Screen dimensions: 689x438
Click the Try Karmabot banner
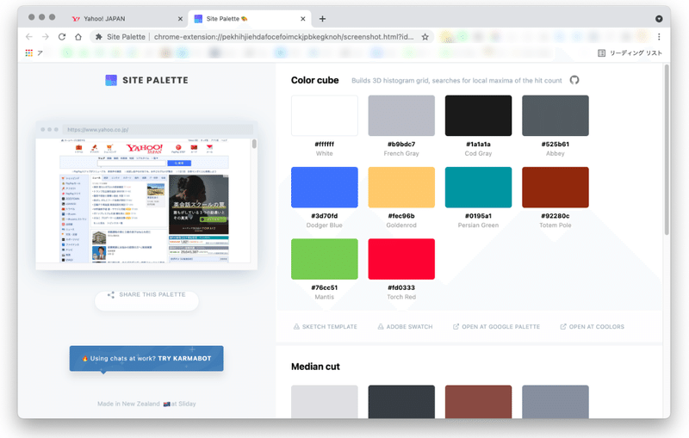(146, 359)
